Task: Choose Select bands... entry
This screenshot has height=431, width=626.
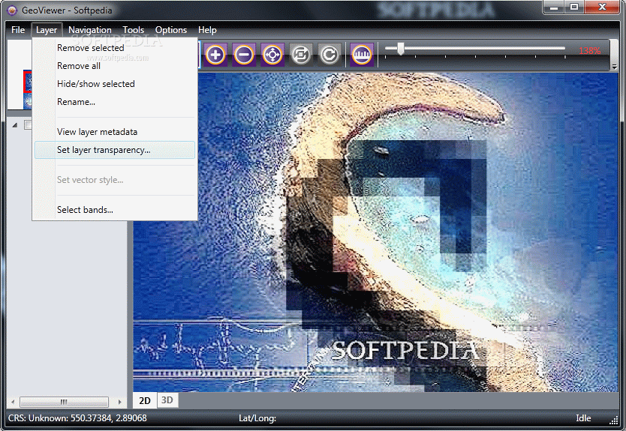Action: 115,210
